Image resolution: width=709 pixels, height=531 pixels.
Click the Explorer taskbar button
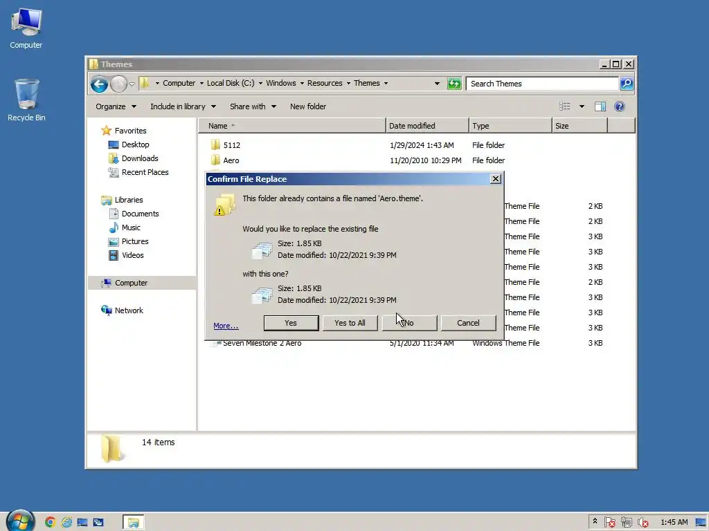point(134,523)
